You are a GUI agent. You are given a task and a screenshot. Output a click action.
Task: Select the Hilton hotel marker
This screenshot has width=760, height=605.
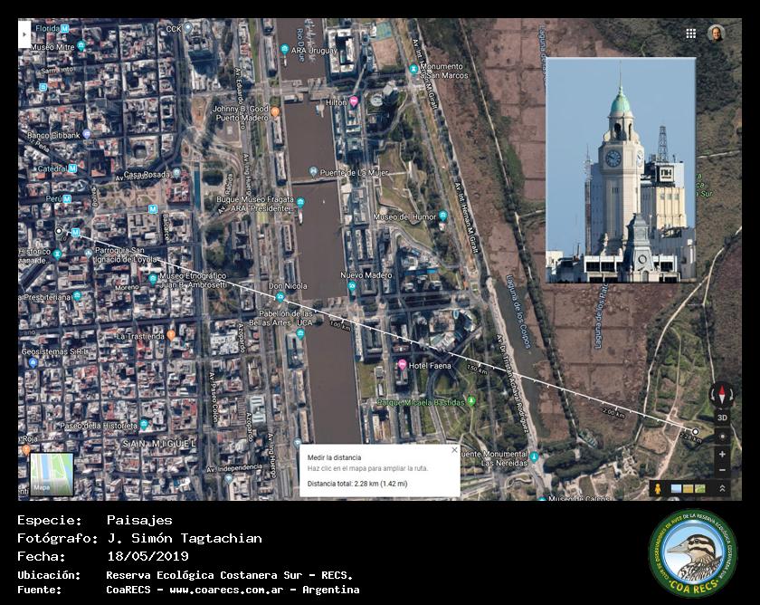[354, 101]
